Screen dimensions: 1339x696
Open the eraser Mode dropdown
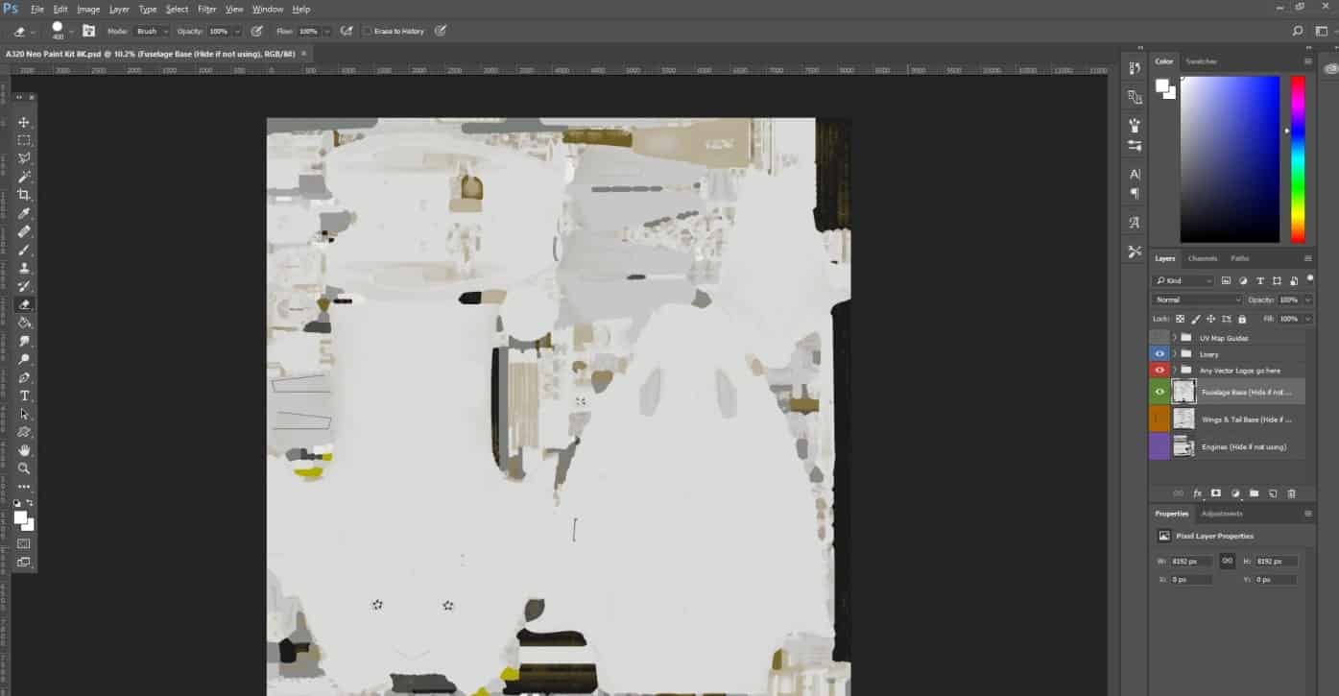point(152,32)
